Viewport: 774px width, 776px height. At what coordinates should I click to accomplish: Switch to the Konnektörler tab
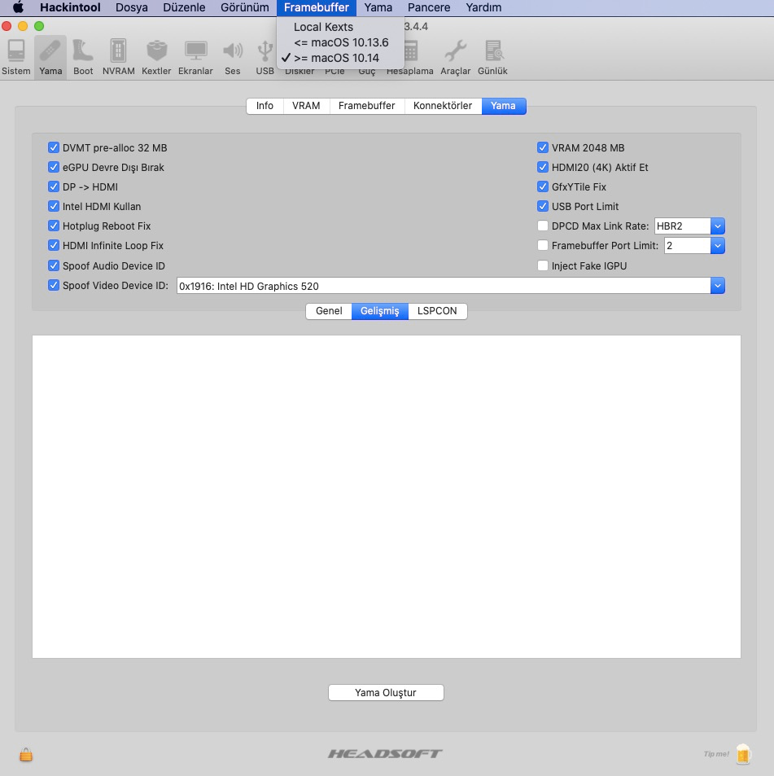click(x=442, y=106)
